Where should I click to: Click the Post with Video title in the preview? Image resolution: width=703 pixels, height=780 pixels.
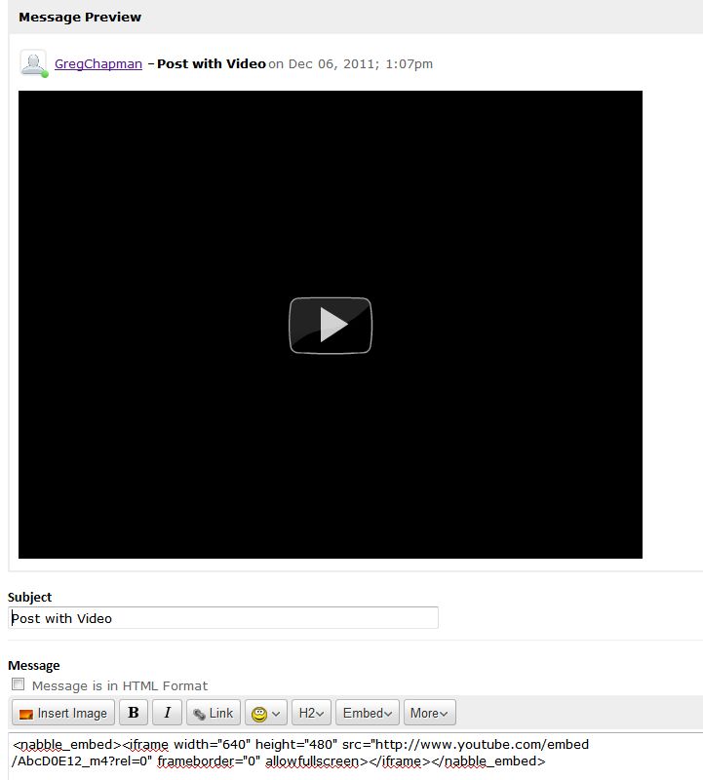coord(212,63)
